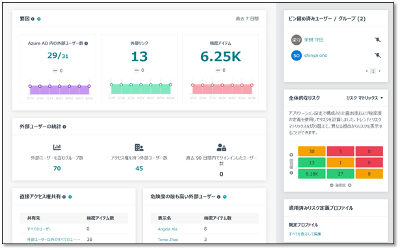Open すべてのユーザー share target link
The image size is (400, 250).
(39, 229)
